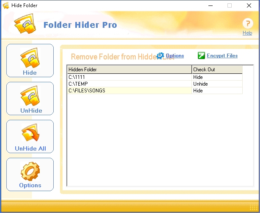Viewport: 260px width, 213px height.
Task: Click the question mark Help icon
Action: point(248,23)
